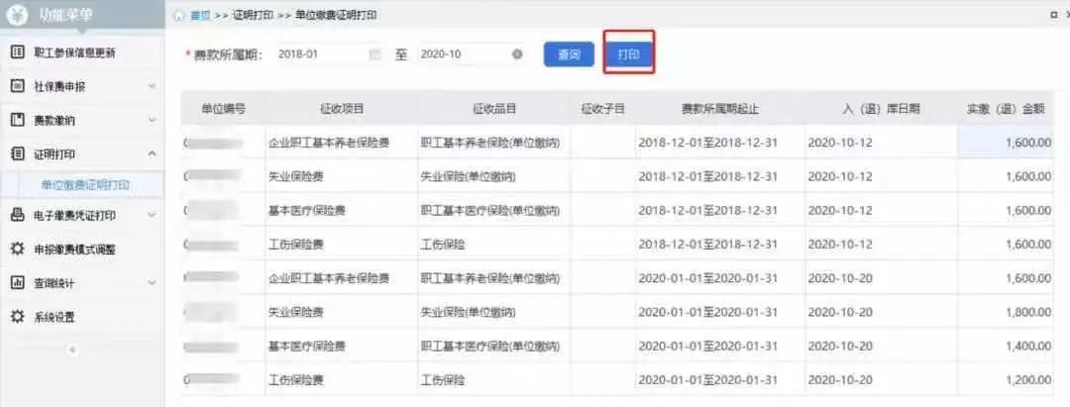Expand the 社保费申报 menu chevron
Viewport: 1070px width, 407px height.
pos(152,87)
